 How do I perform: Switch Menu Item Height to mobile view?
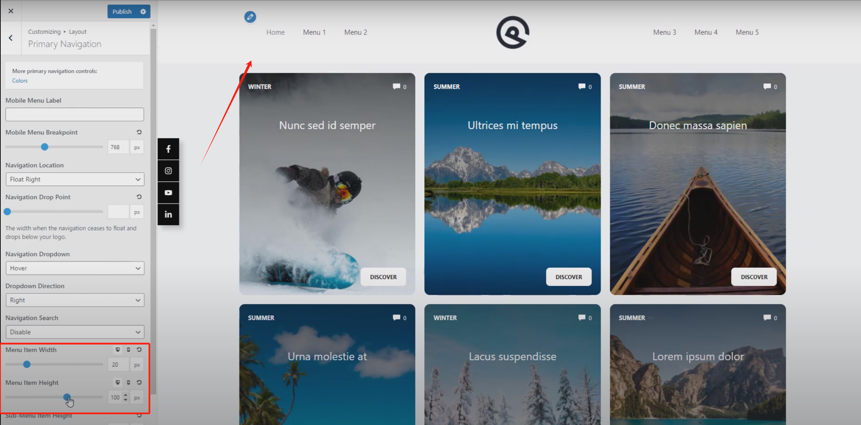(129, 382)
